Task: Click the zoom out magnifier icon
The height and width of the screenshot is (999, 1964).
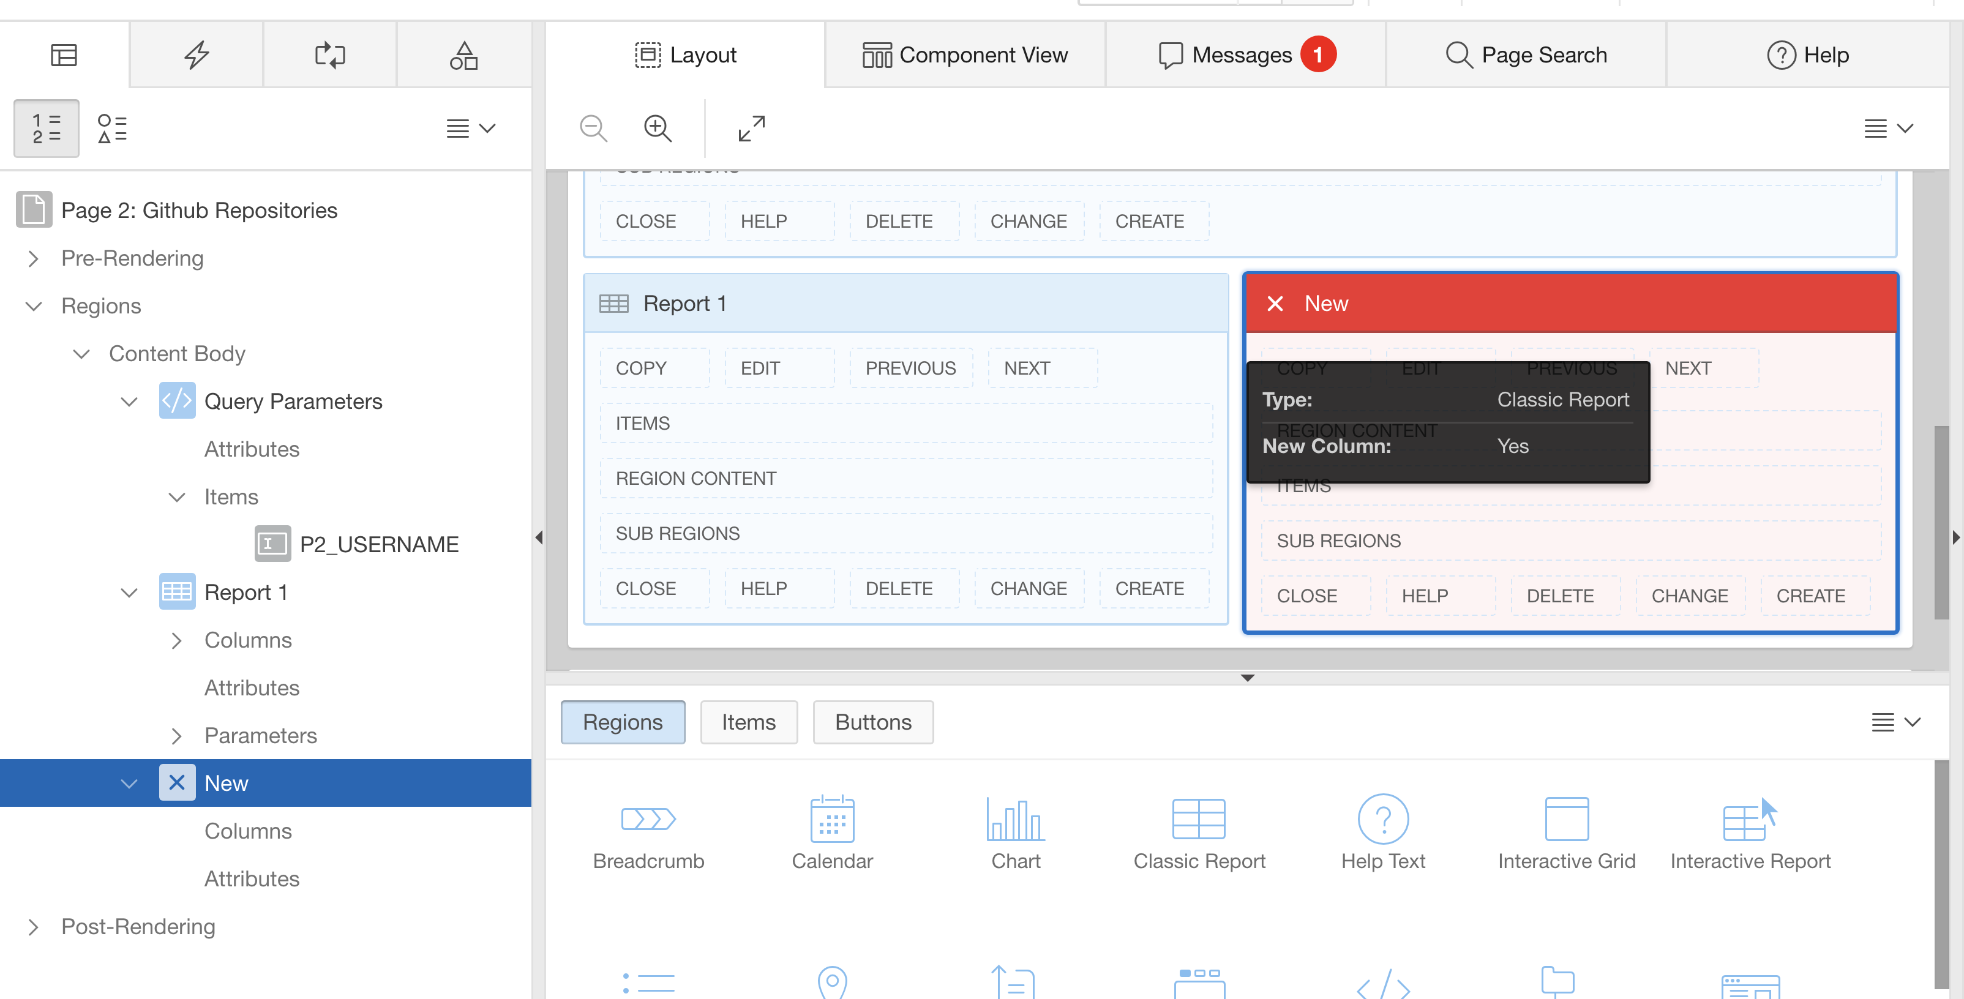Action: 593,128
